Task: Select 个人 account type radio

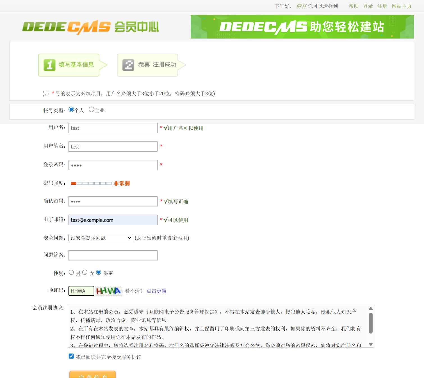Action: click(71, 109)
